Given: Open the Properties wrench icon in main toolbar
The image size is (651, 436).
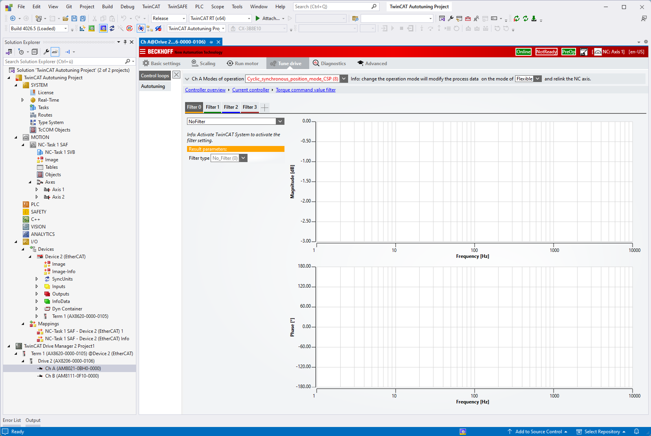Looking at the screenshot, I should (451, 18).
